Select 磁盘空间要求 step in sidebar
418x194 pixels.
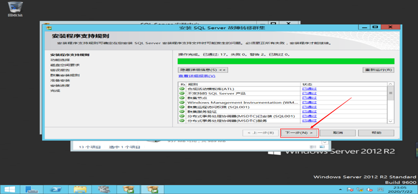[65, 65]
